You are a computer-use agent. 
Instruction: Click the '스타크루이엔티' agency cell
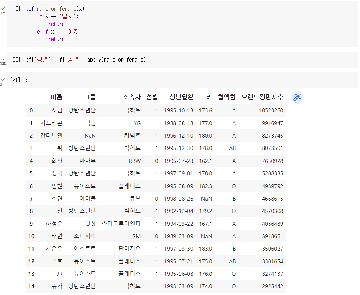pyautogui.click(x=121, y=223)
